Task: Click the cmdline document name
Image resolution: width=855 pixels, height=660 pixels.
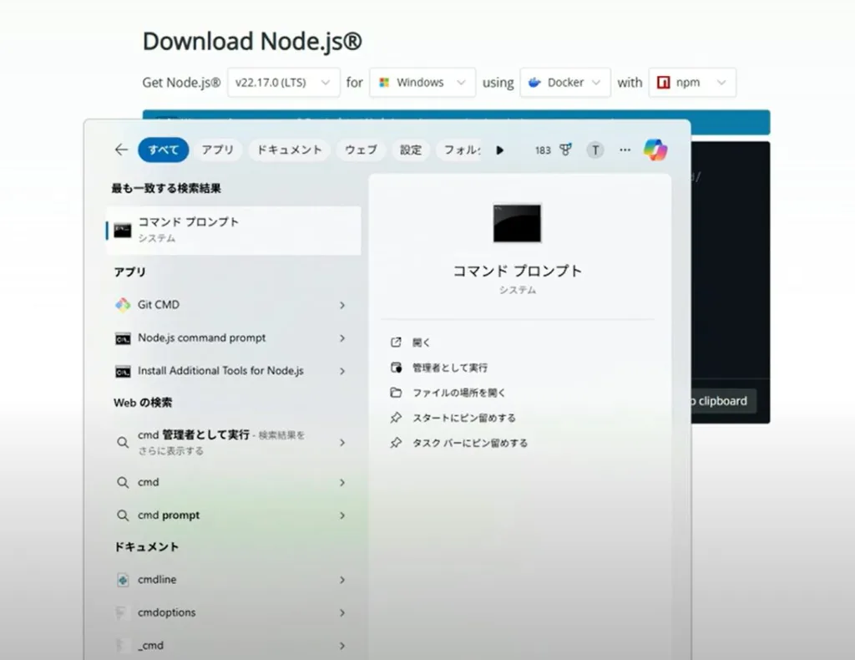Action: 157,580
